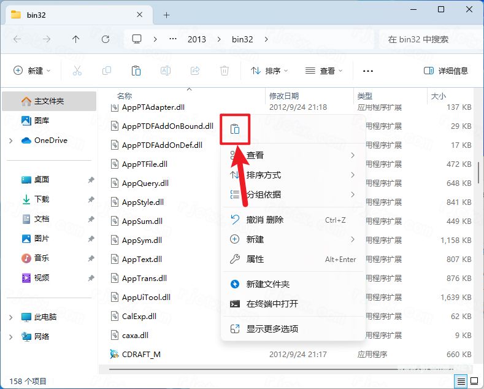Expand the OneDrive tree node
This screenshot has height=389, width=484.
click(x=11, y=141)
